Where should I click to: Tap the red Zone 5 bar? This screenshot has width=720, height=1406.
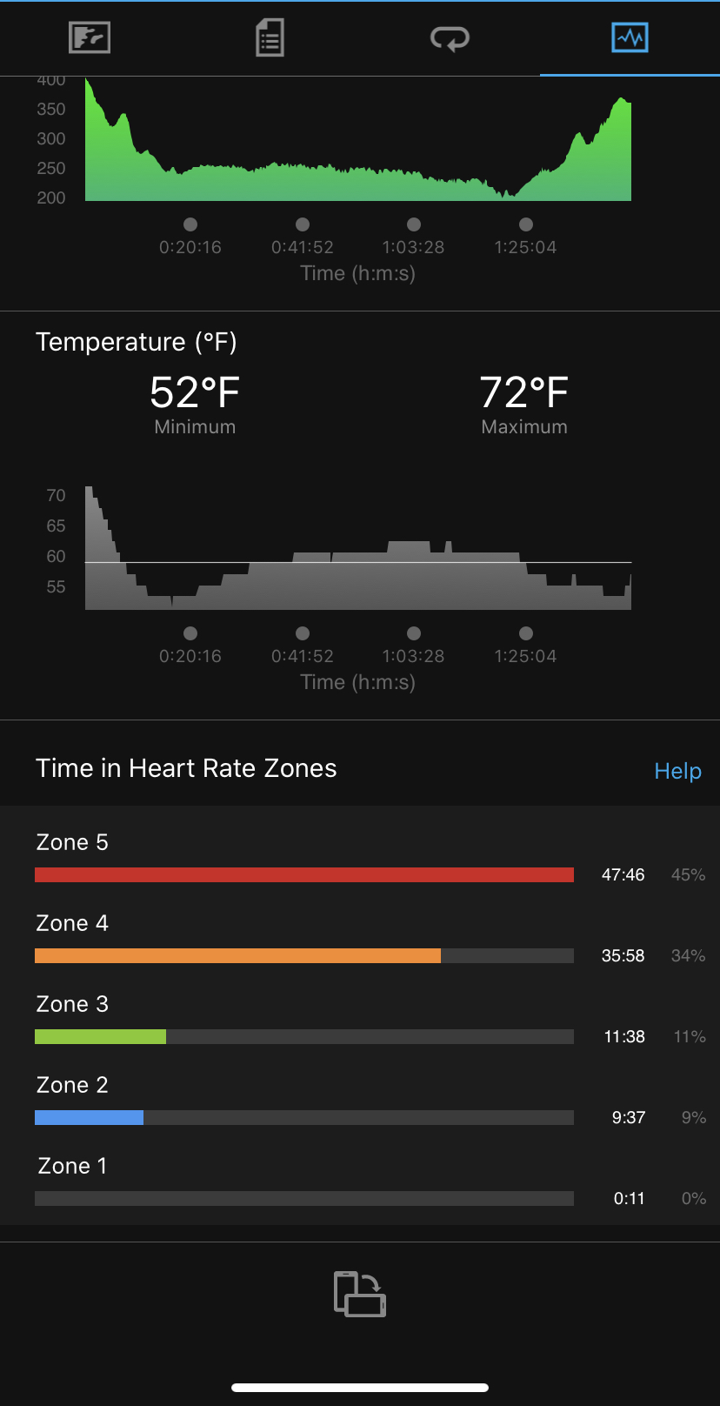coord(304,874)
